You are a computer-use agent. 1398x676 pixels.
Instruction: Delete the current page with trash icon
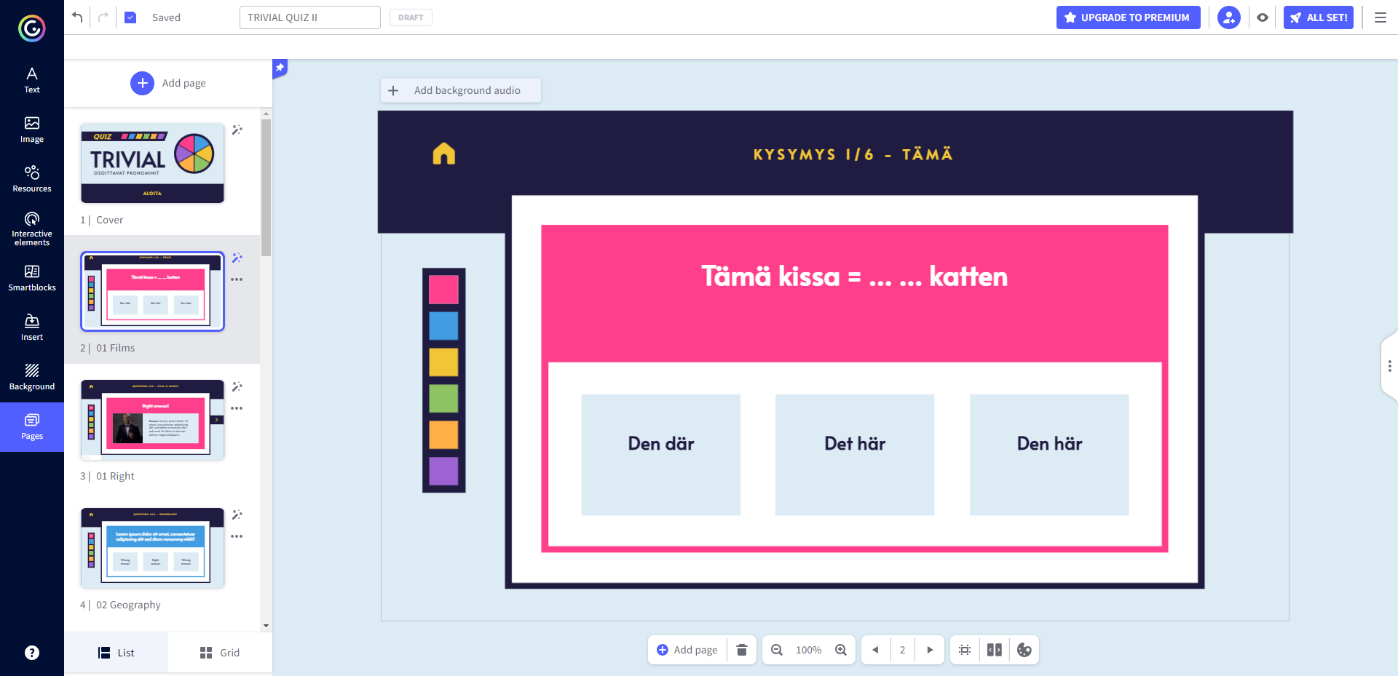tap(742, 650)
